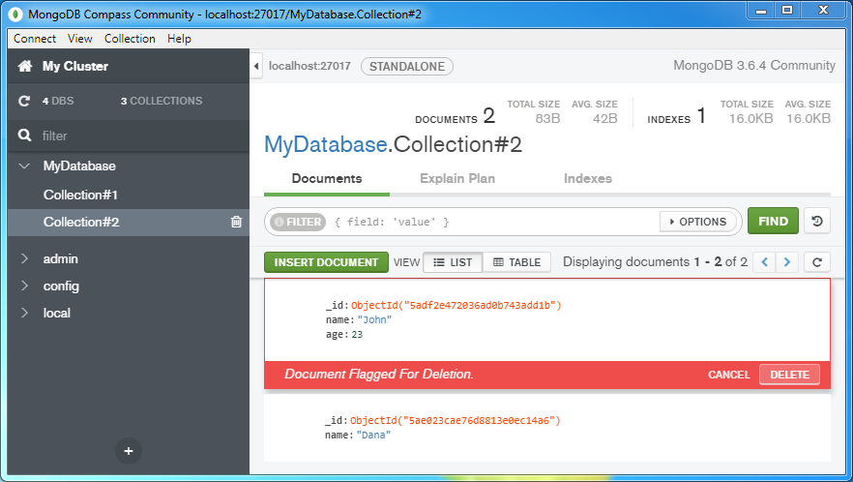Expand the config database
The image size is (853, 482).
click(24, 286)
